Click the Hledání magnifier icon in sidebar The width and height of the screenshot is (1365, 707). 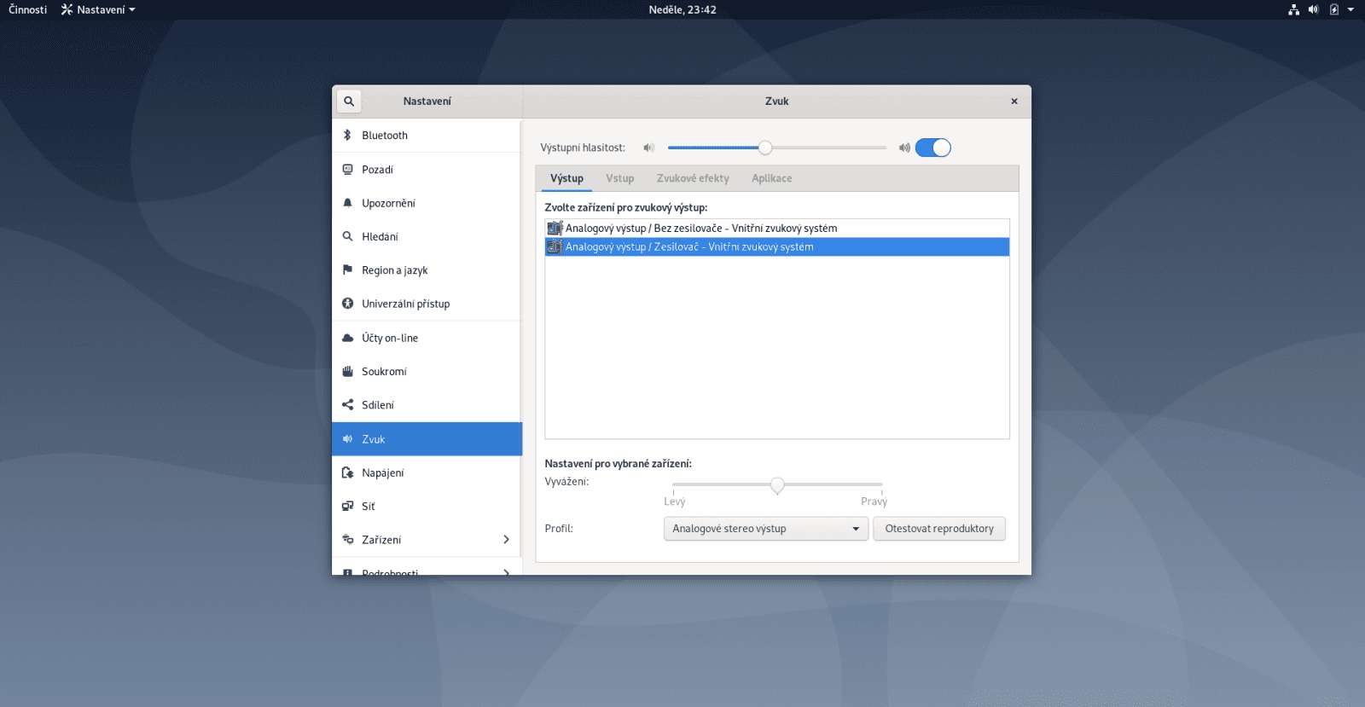pos(347,236)
